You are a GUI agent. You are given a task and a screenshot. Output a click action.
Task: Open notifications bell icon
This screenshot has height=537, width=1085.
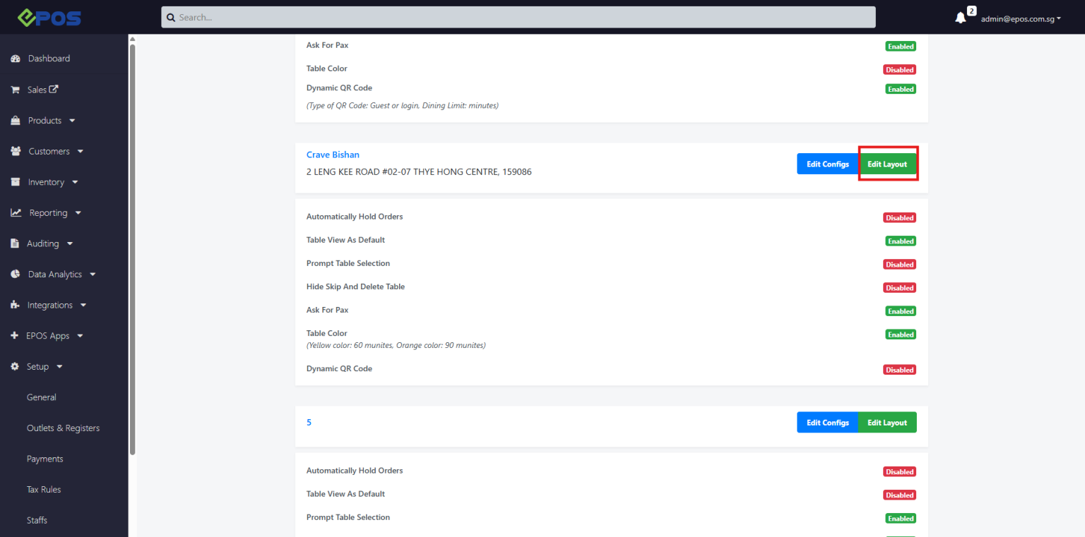click(960, 18)
